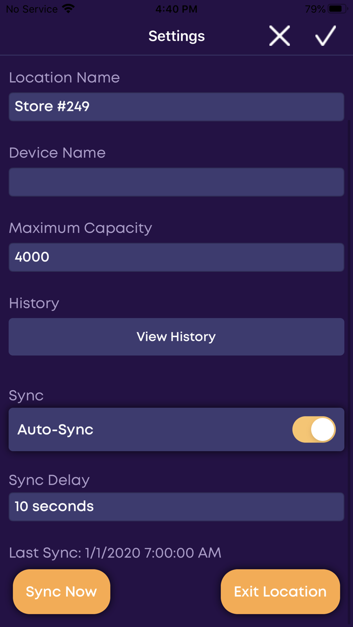Select the Maximum Capacity 4000 field
The width and height of the screenshot is (353, 627).
tap(177, 257)
